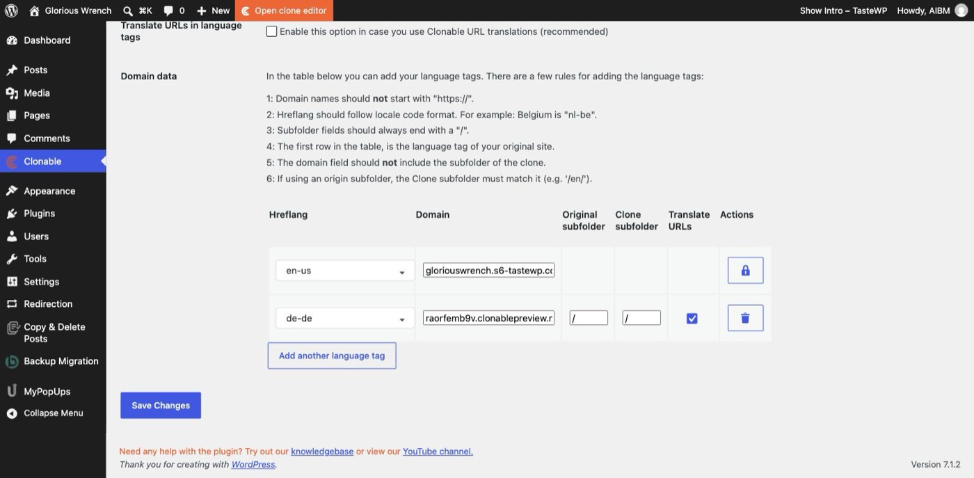Image resolution: width=974 pixels, height=478 pixels.
Task: Open the comments bubble icon in admin bar
Action: [168, 11]
